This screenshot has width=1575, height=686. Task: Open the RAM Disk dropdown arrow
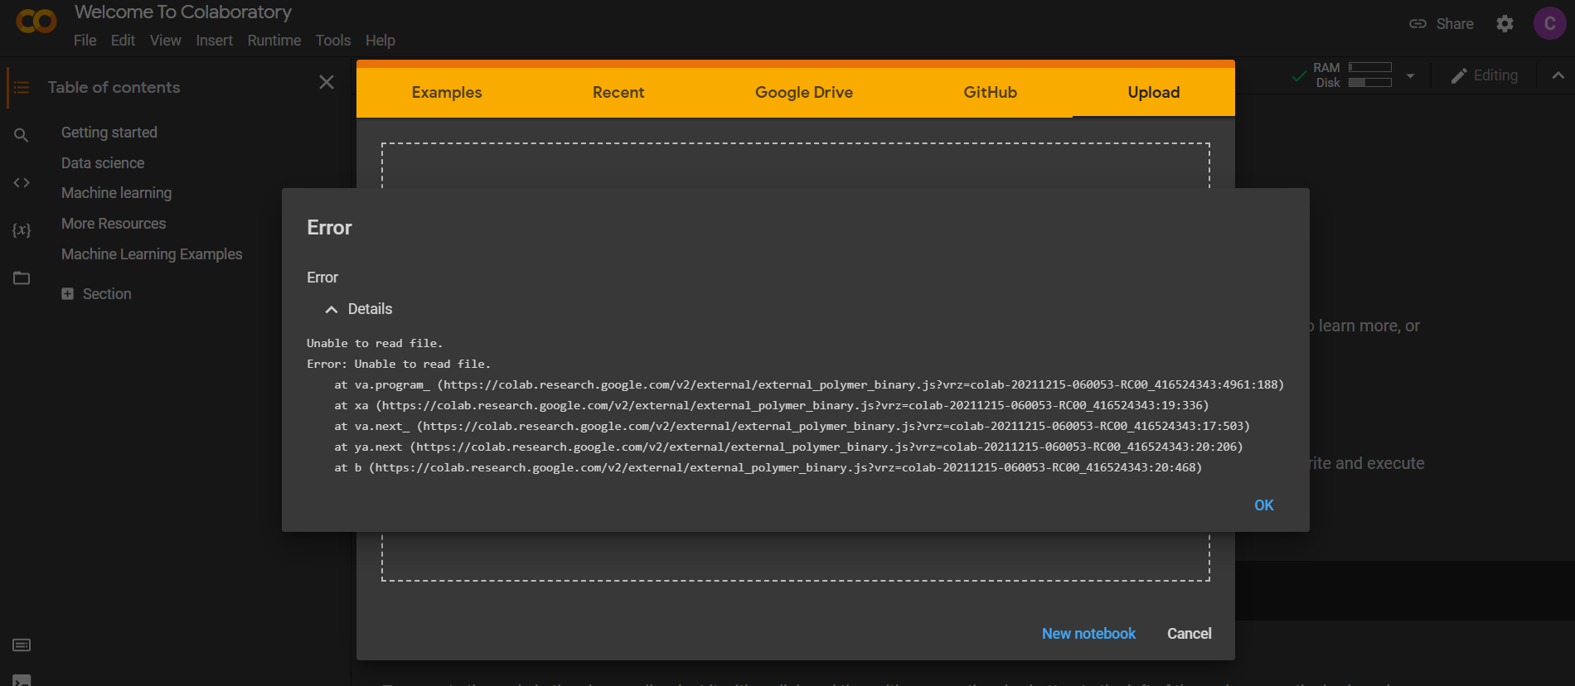[1410, 75]
